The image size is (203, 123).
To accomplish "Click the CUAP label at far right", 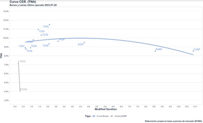I will point(197,49).
